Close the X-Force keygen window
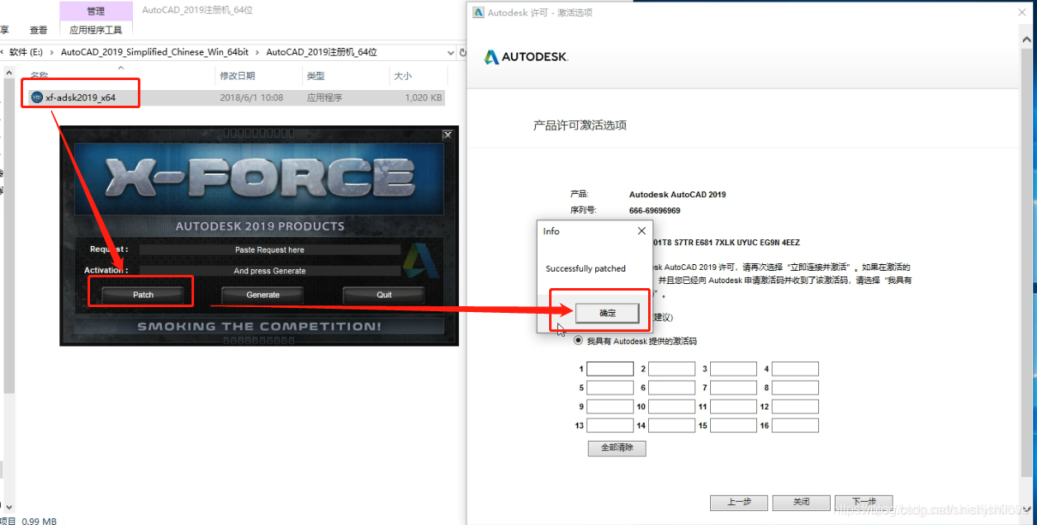Image resolution: width=1037 pixels, height=525 pixels. (447, 135)
